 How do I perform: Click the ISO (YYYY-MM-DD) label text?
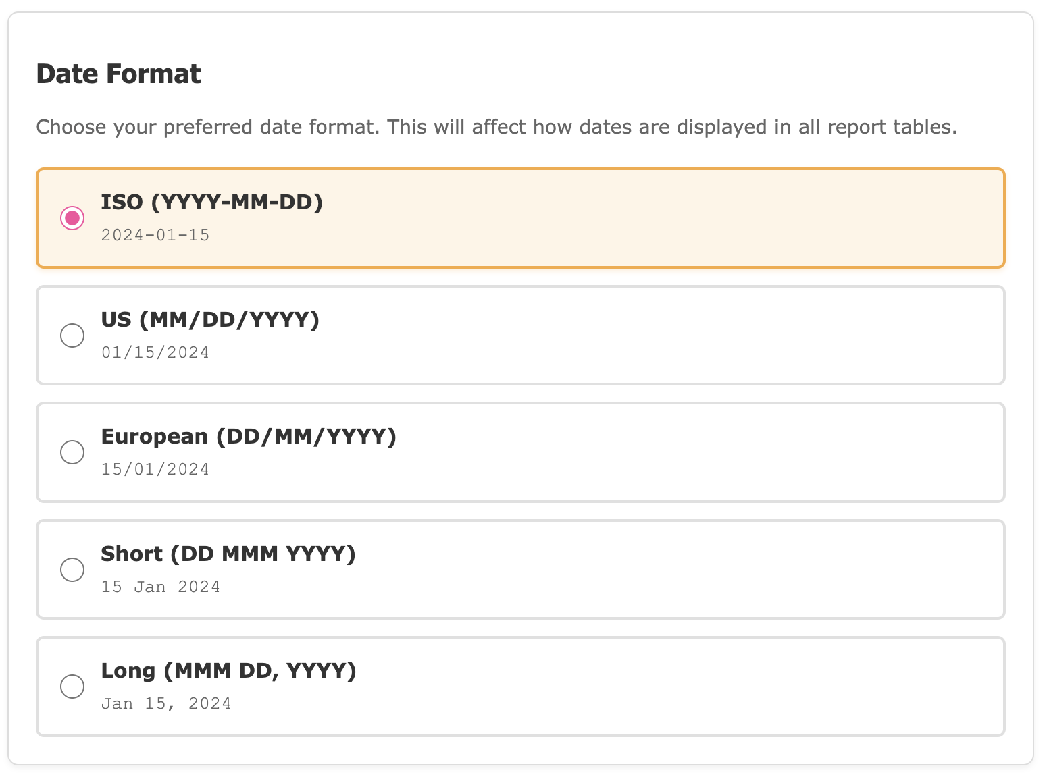point(212,202)
